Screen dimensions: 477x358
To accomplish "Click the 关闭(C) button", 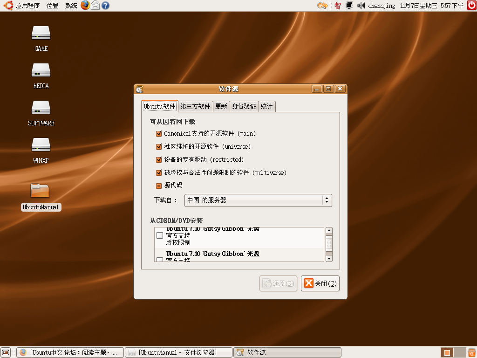I will coord(320,283).
